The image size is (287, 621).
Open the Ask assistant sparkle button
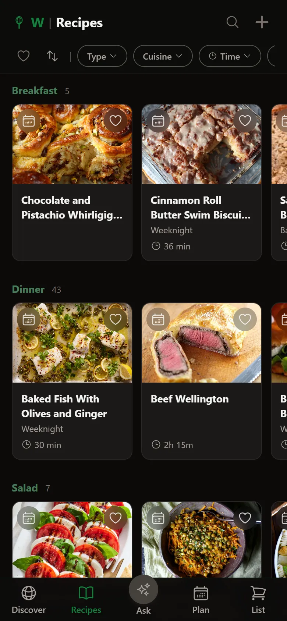tap(143, 590)
